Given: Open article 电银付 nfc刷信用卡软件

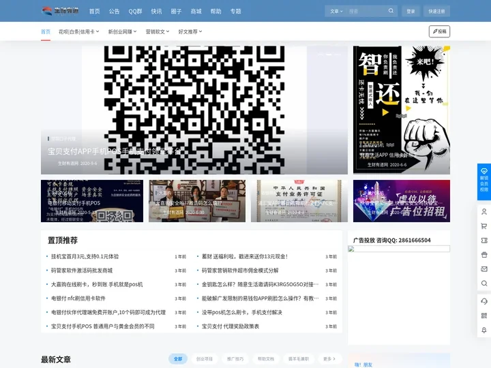Looking at the screenshot, I should coord(78,298).
